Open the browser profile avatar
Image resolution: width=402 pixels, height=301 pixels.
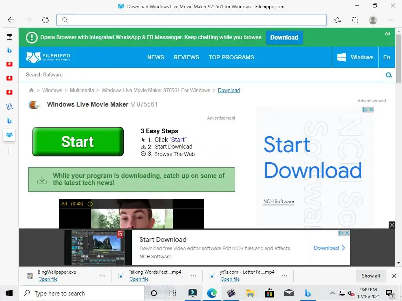click(373, 20)
